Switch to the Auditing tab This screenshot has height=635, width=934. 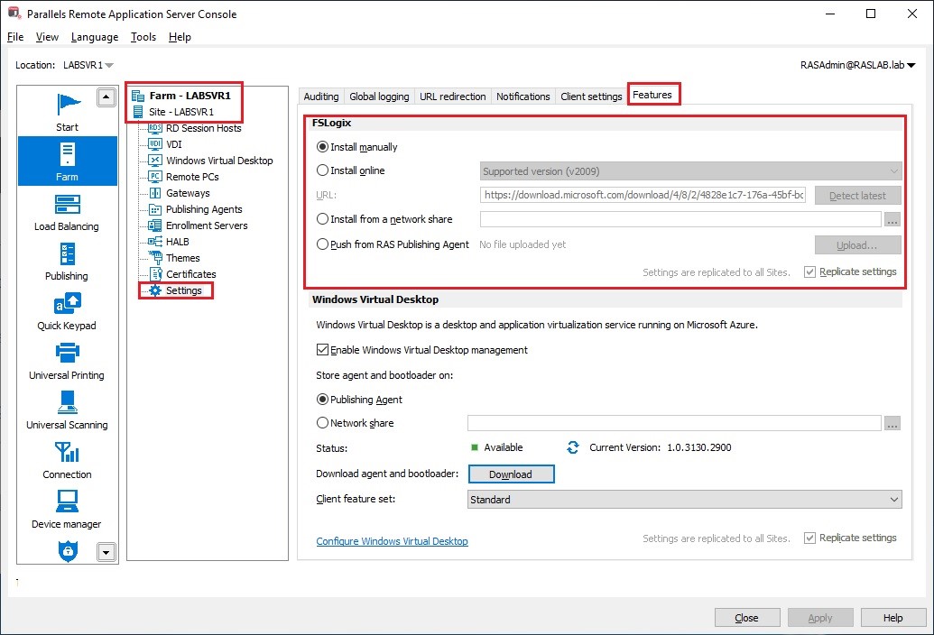[321, 97]
